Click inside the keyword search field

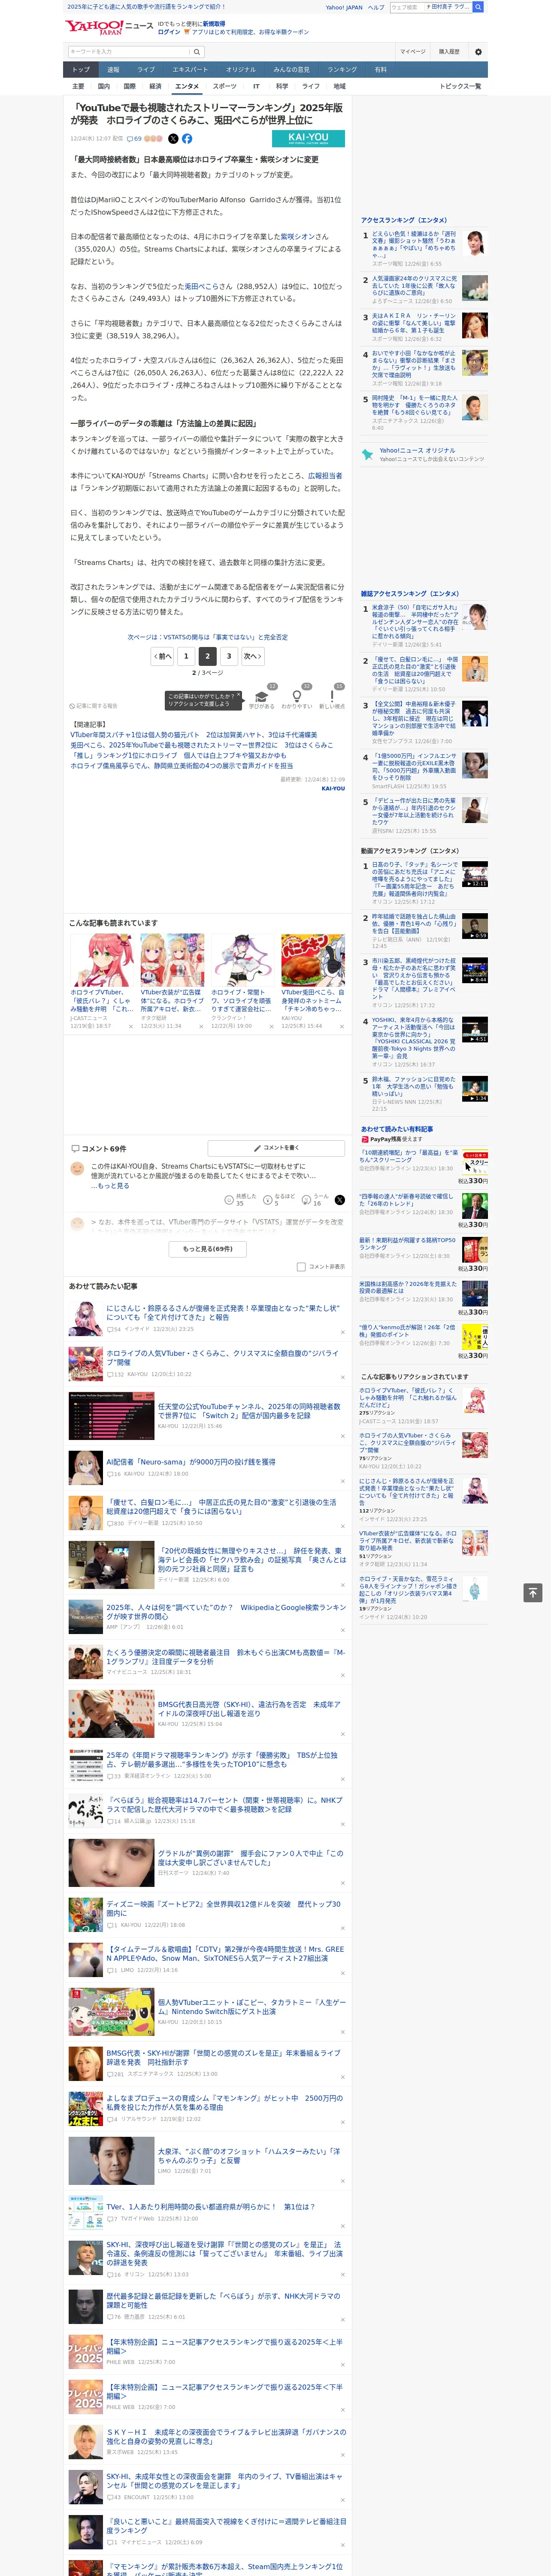pyautogui.click(x=129, y=52)
